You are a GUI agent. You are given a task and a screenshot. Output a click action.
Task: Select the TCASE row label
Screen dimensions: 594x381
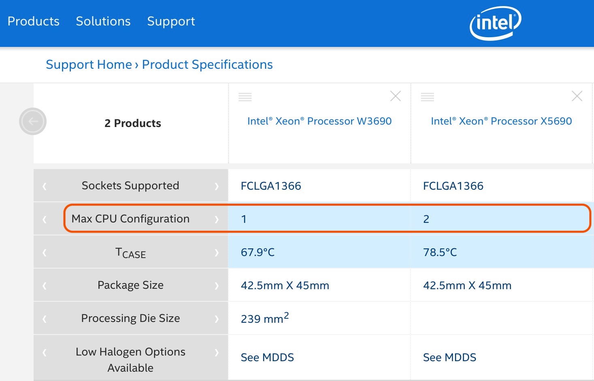click(x=130, y=253)
